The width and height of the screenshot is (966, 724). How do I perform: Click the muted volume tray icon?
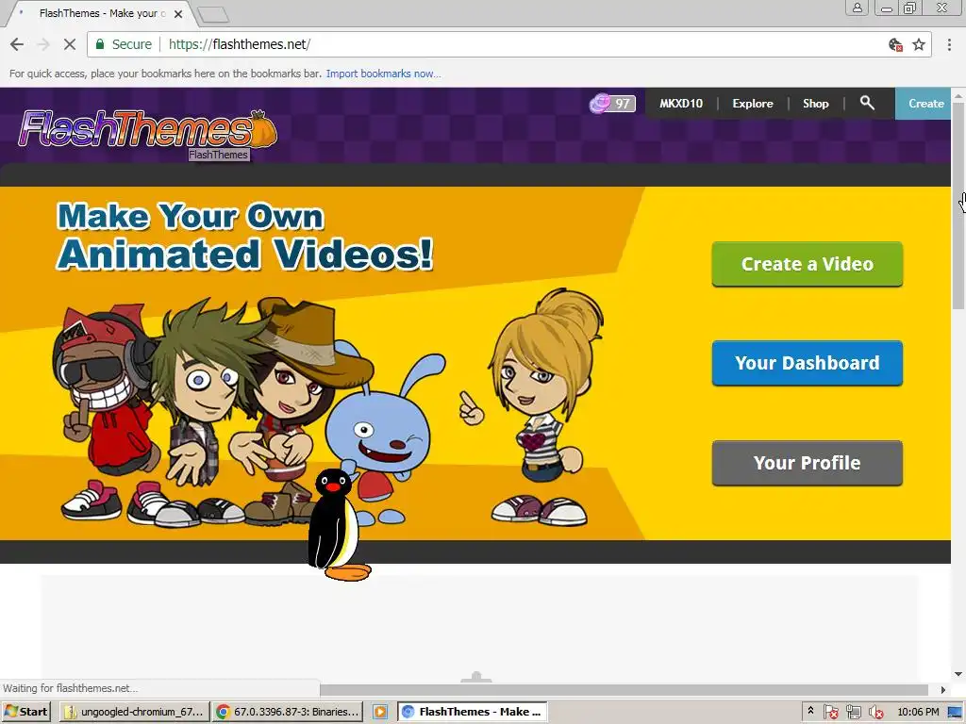[875, 713]
